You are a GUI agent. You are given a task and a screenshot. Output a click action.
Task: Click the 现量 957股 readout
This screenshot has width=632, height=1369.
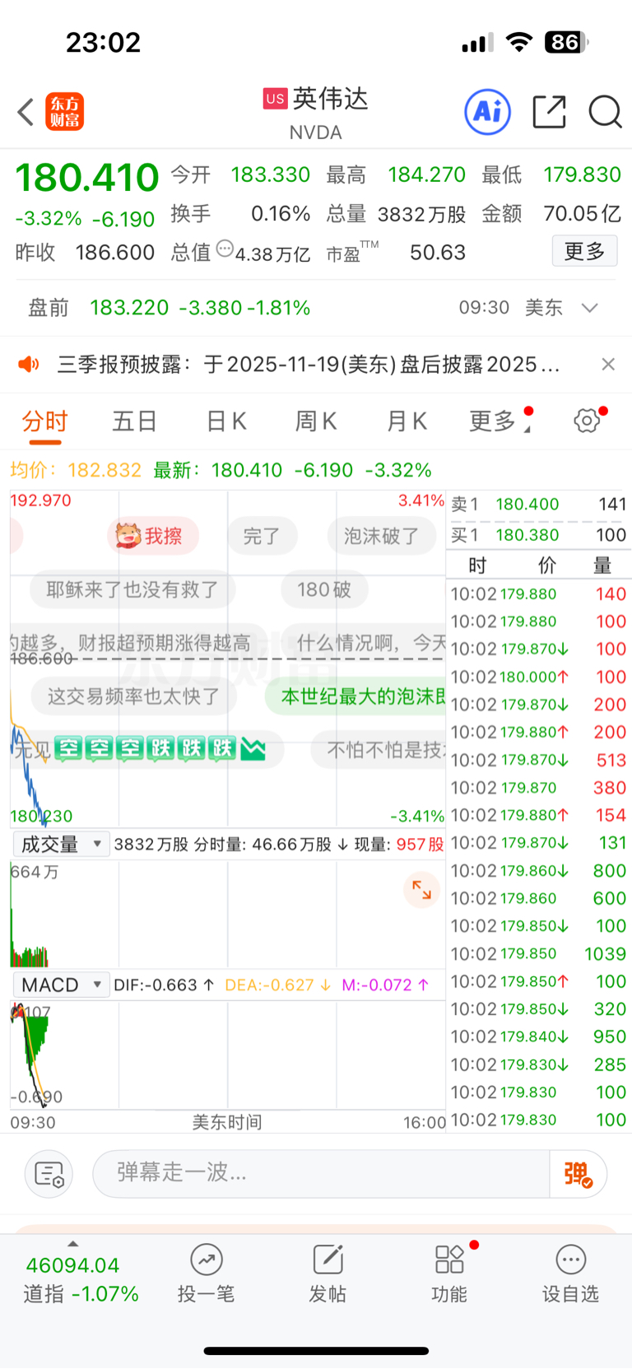pos(398,845)
